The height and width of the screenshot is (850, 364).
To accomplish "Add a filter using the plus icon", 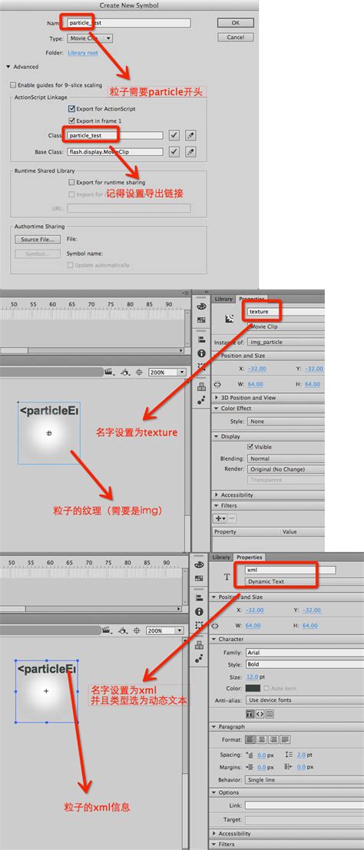I will pos(220,519).
